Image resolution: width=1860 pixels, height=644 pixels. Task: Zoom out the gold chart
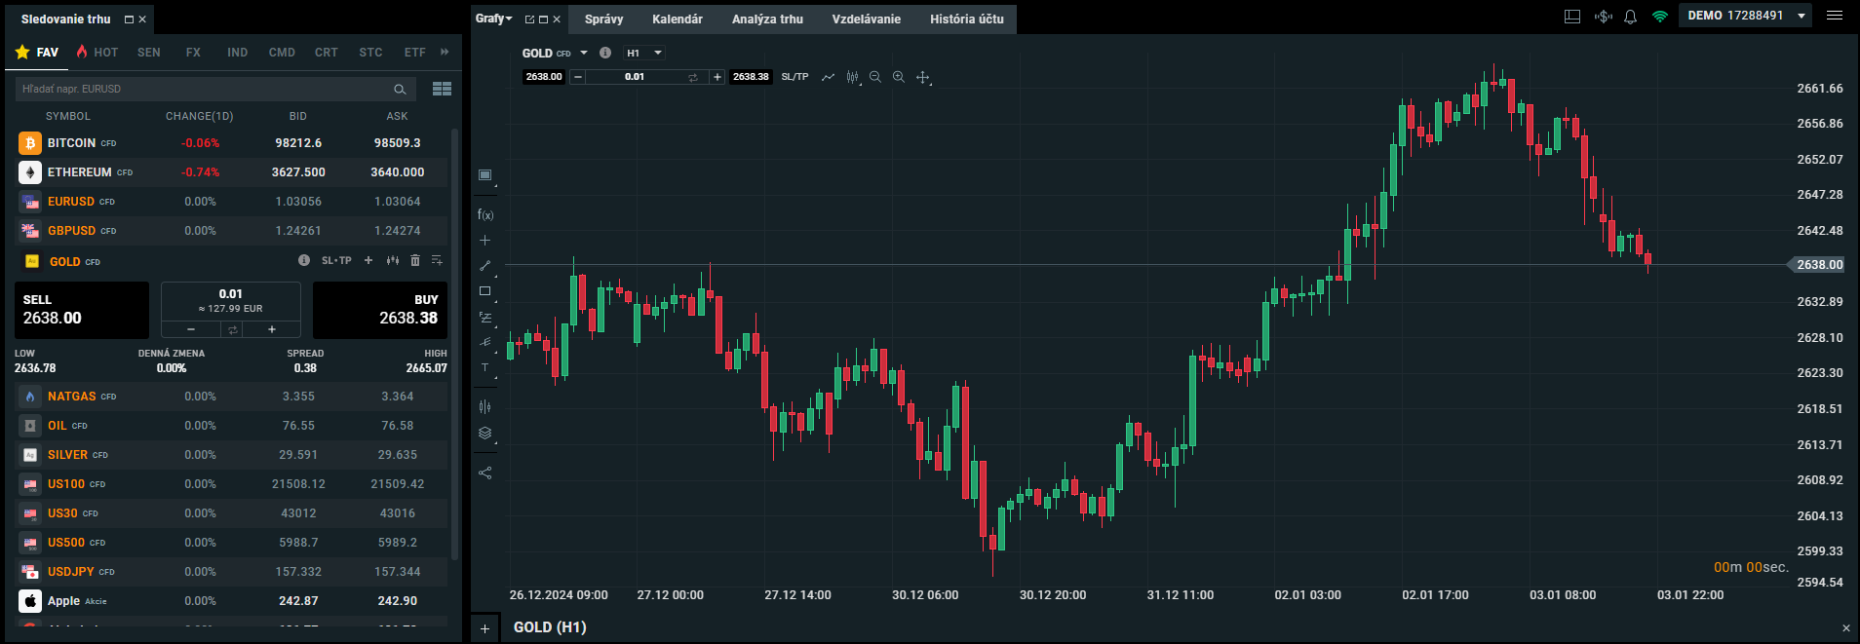pos(874,77)
